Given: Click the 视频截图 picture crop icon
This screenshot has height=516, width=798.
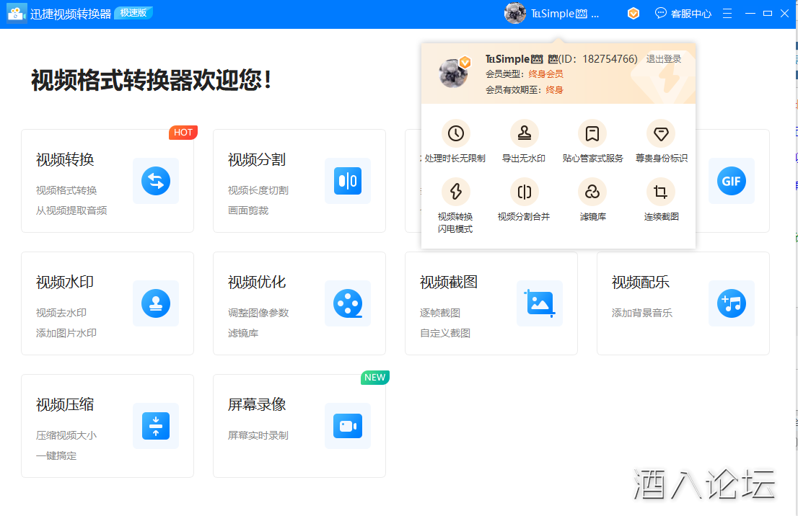Looking at the screenshot, I should point(540,303).
